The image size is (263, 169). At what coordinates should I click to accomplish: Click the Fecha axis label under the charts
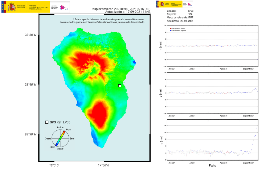tap(212, 166)
